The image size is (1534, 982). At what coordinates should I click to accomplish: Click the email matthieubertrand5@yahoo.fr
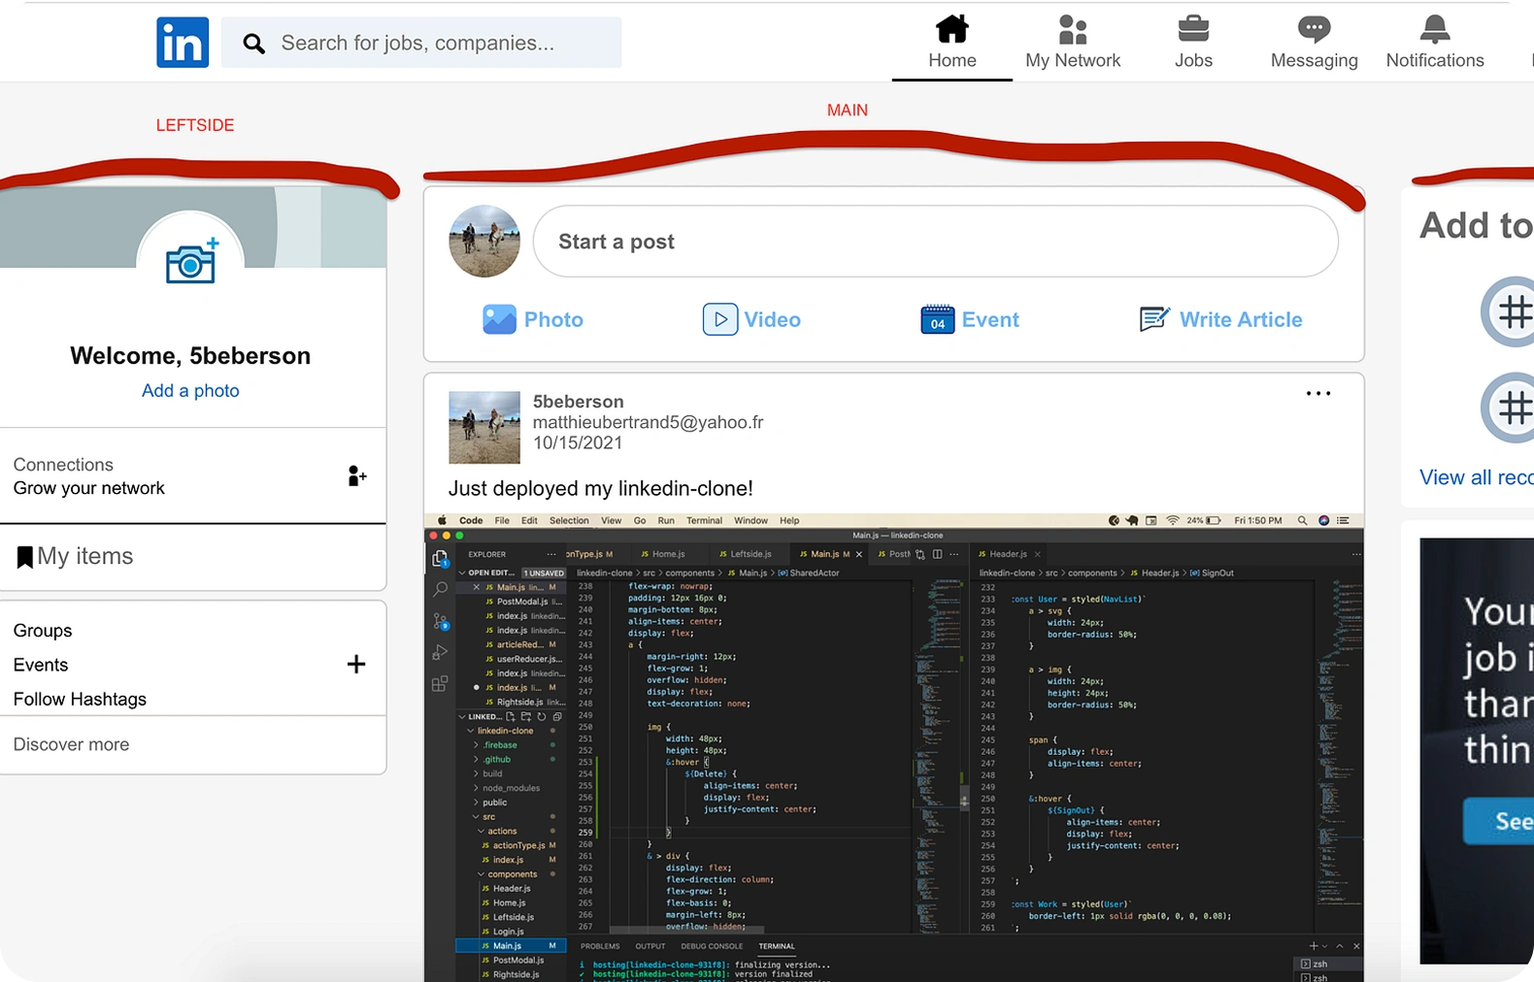648,422
